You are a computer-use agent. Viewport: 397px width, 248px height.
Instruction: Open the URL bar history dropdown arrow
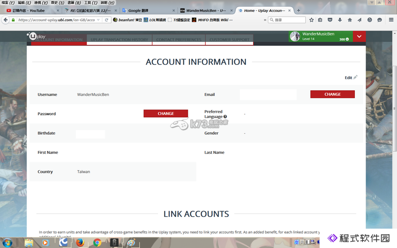[x=98, y=20]
